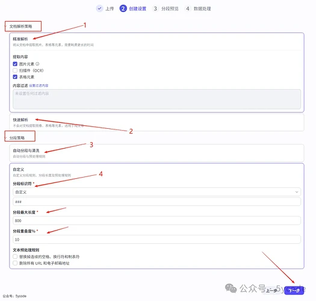This screenshot has height=301, width=316.
Task: Go to step 4 数据处理
Action: coord(198,8)
